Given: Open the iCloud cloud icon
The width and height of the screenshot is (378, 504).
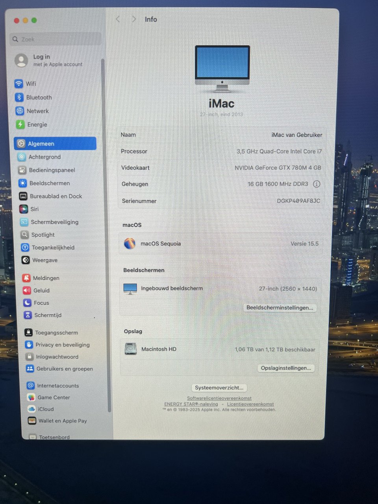Looking at the screenshot, I should [x=31, y=409].
